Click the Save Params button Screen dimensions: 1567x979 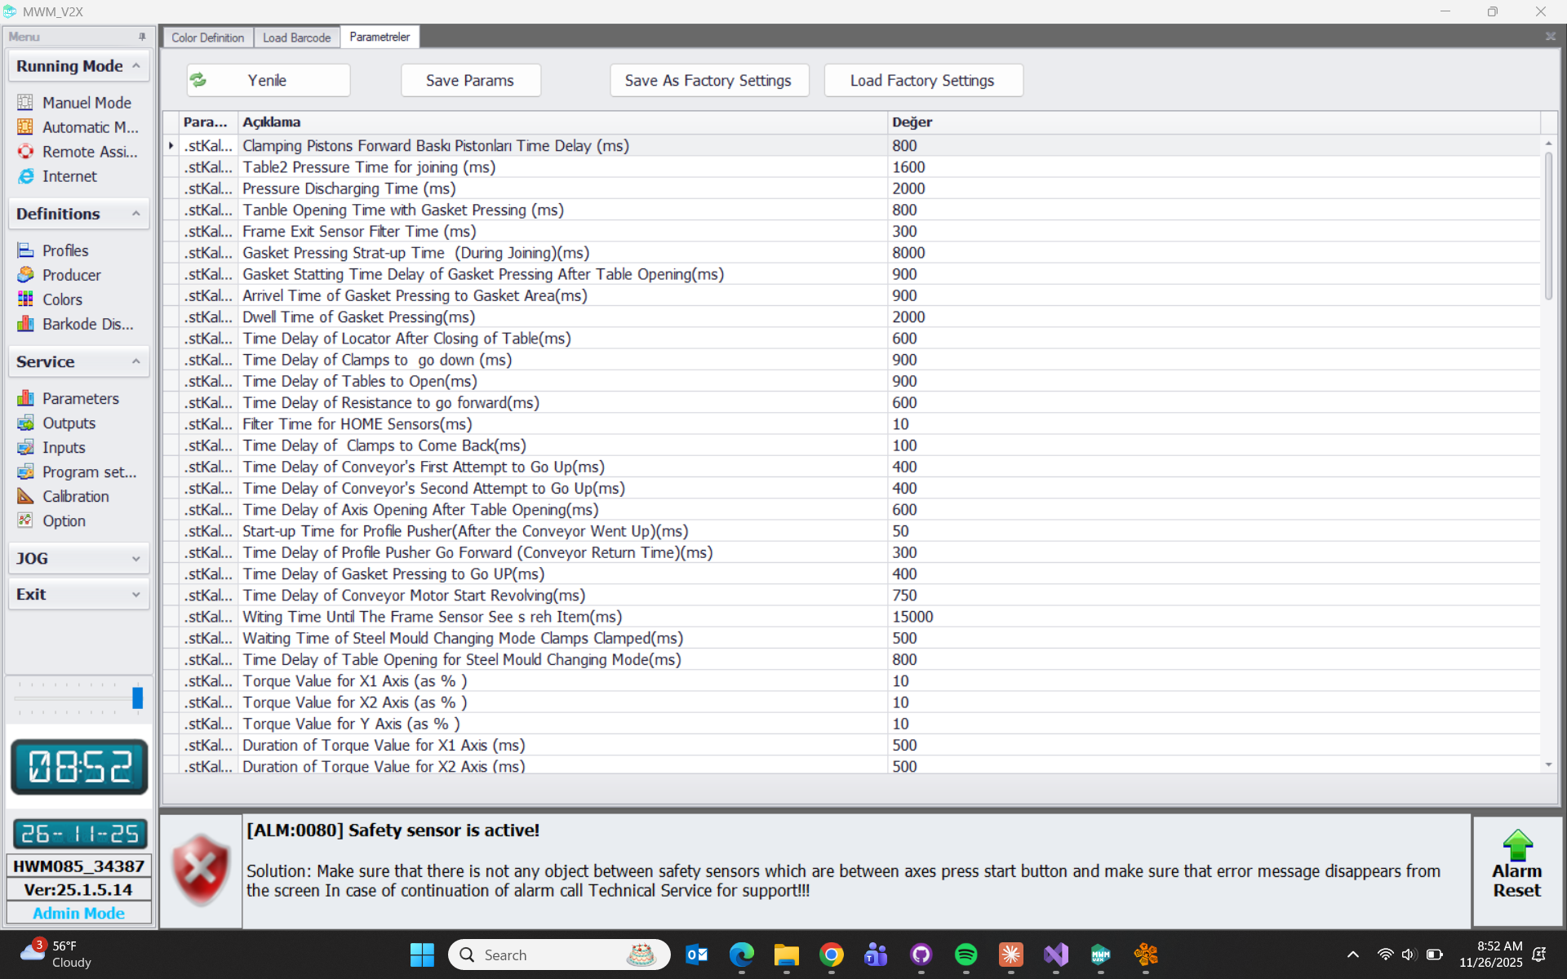[x=470, y=80]
